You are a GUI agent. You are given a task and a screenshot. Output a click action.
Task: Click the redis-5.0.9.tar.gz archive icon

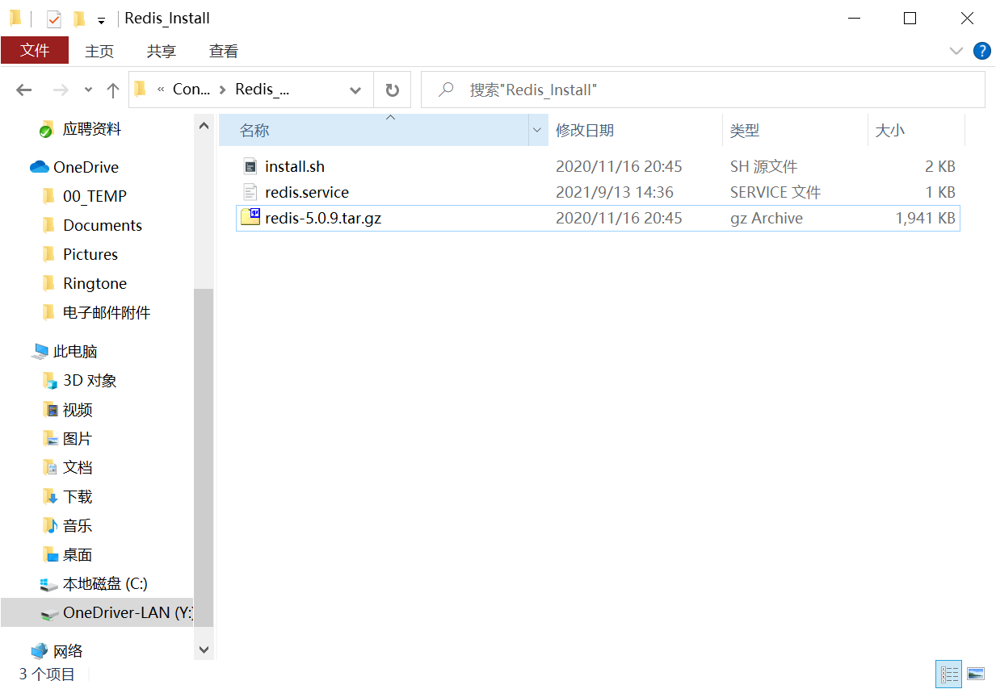(250, 218)
